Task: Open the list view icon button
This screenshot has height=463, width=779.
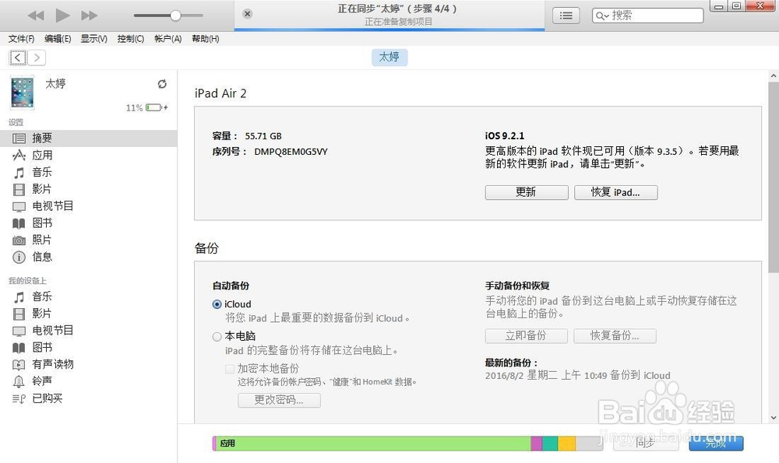Action: pos(566,16)
